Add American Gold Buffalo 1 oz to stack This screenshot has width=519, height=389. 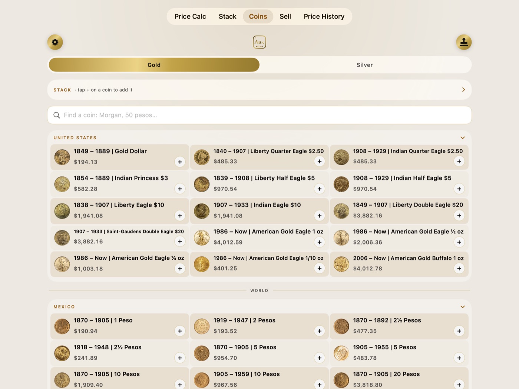(x=459, y=269)
